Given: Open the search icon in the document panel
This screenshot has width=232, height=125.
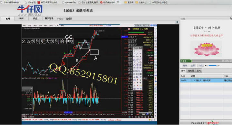Looking at the screenshot, I should click(x=231, y=18).
